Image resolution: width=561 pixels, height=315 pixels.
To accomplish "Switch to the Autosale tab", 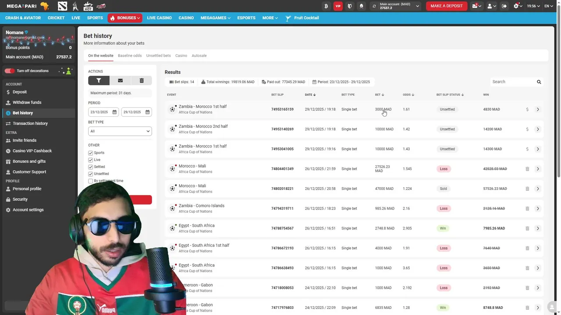I will coord(199,56).
